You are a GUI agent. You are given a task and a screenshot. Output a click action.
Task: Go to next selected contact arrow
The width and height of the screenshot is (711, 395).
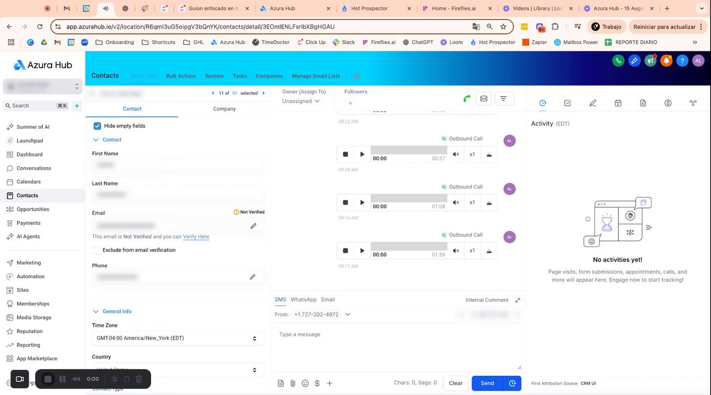pos(263,93)
